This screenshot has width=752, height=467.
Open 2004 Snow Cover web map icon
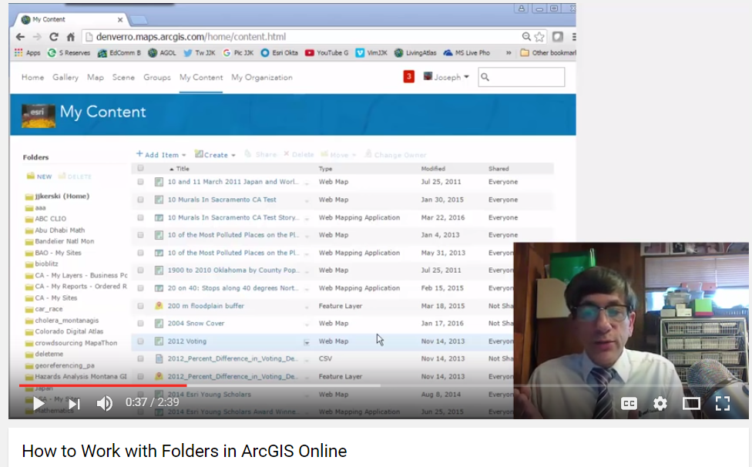click(x=159, y=324)
